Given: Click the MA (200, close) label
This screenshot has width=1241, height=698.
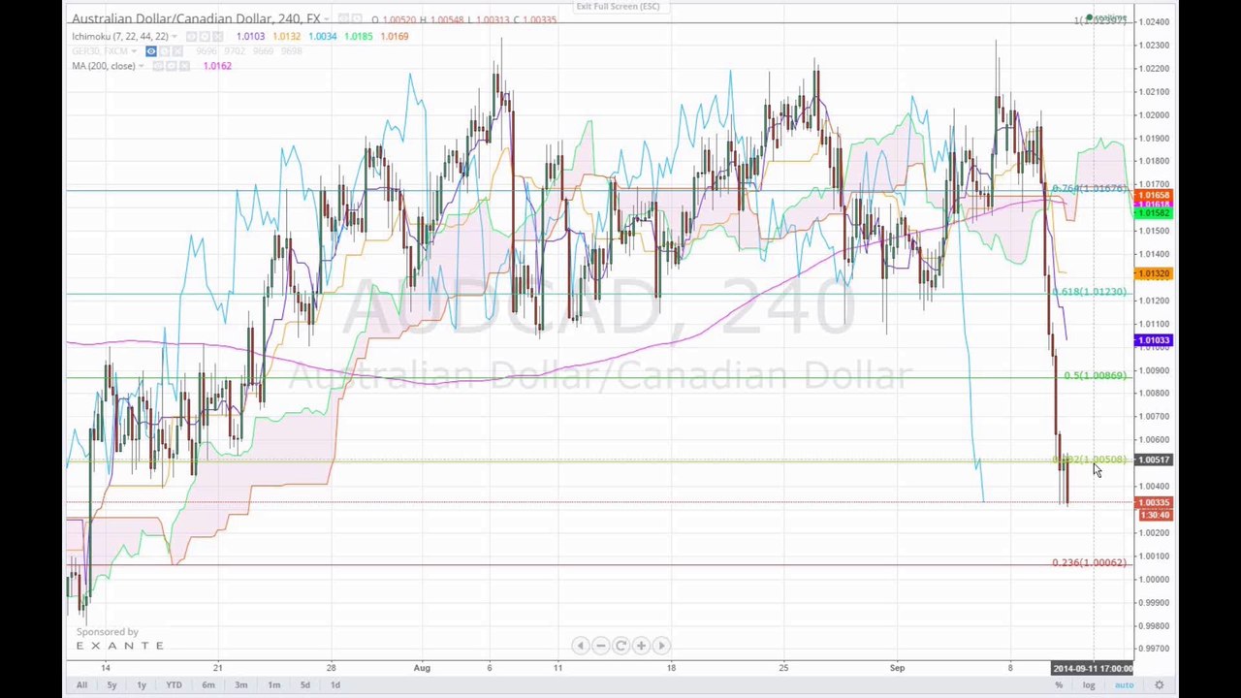Looking at the screenshot, I should (x=104, y=66).
